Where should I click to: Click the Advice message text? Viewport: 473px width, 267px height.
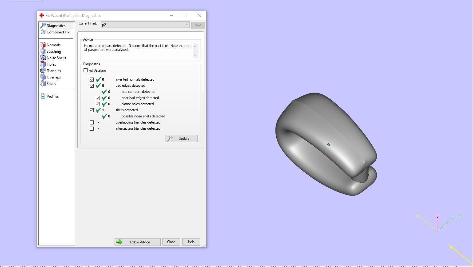(137, 48)
